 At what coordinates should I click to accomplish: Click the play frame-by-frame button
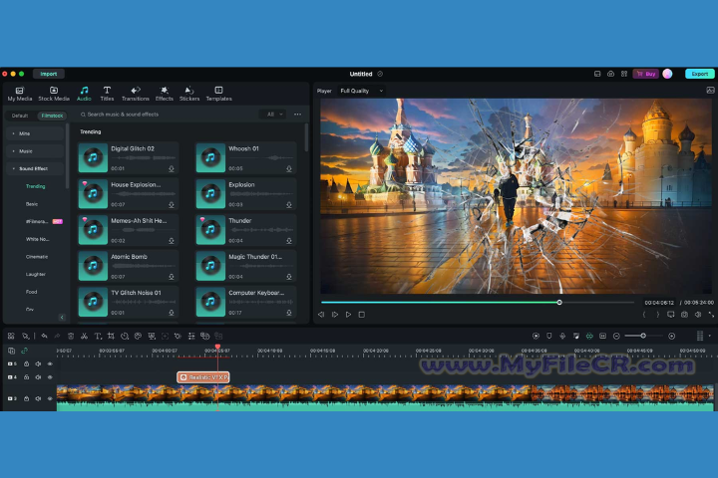pos(335,315)
